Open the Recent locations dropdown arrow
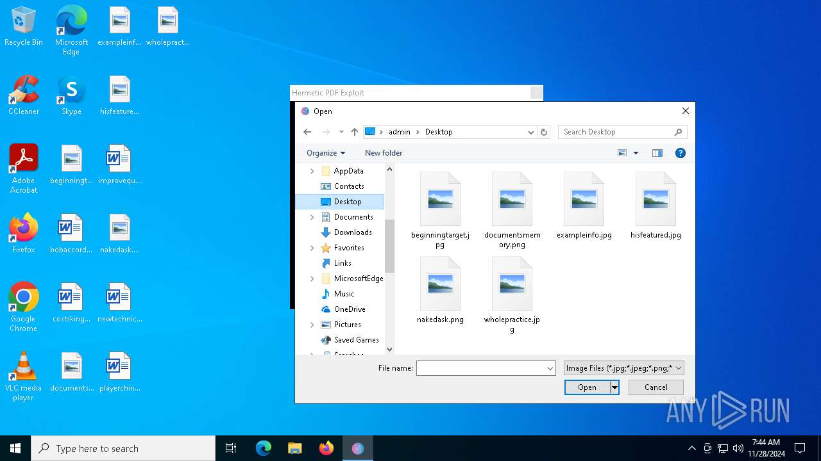The height and width of the screenshot is (461, 821). pos(341,132)
